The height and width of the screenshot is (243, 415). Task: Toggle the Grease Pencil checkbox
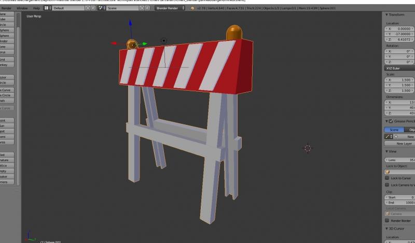[x=391, y=121]
